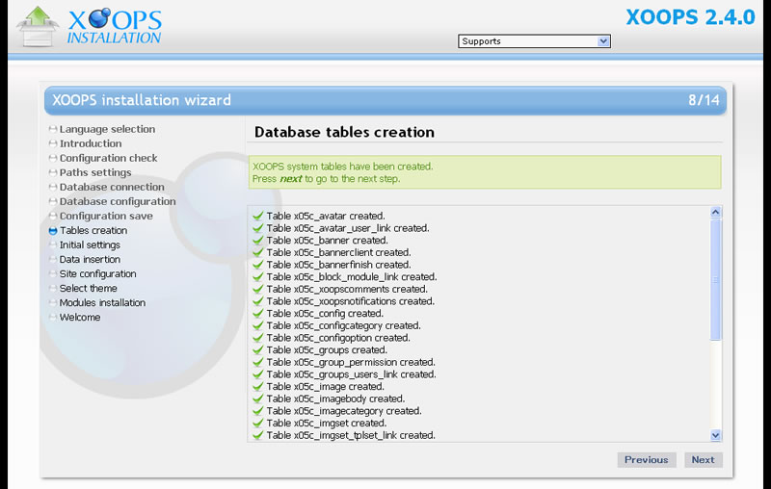
Task: Click the 'Database tables creation' heading
Action: coord(344,132)
